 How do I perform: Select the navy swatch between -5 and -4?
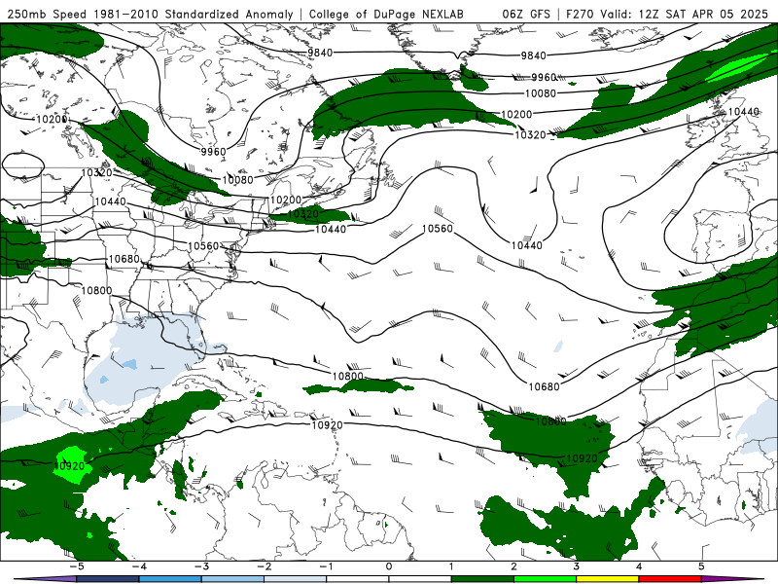(x=108, y=579)
